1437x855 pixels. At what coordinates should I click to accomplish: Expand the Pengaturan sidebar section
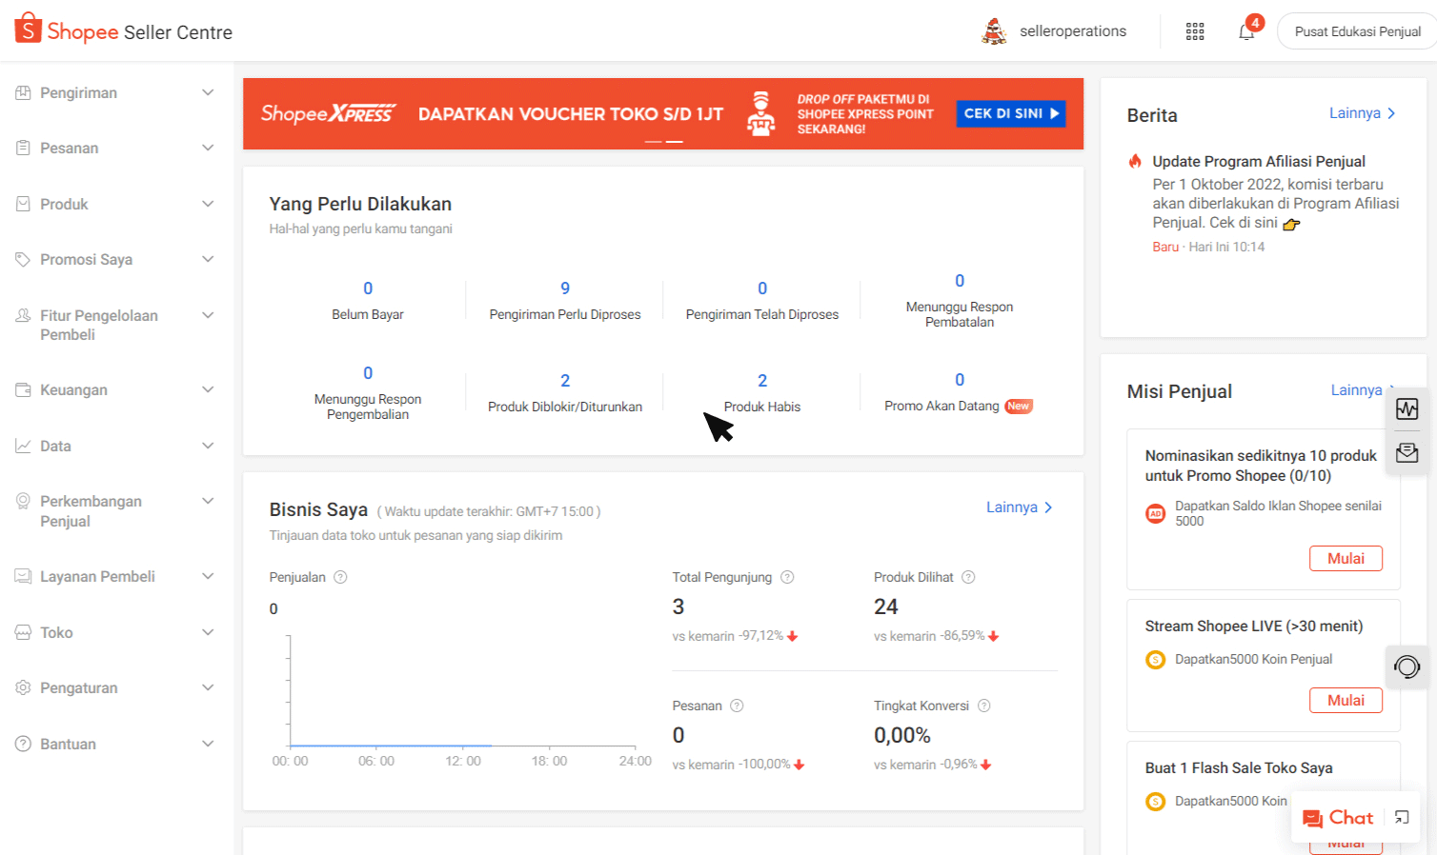(114, 687)
